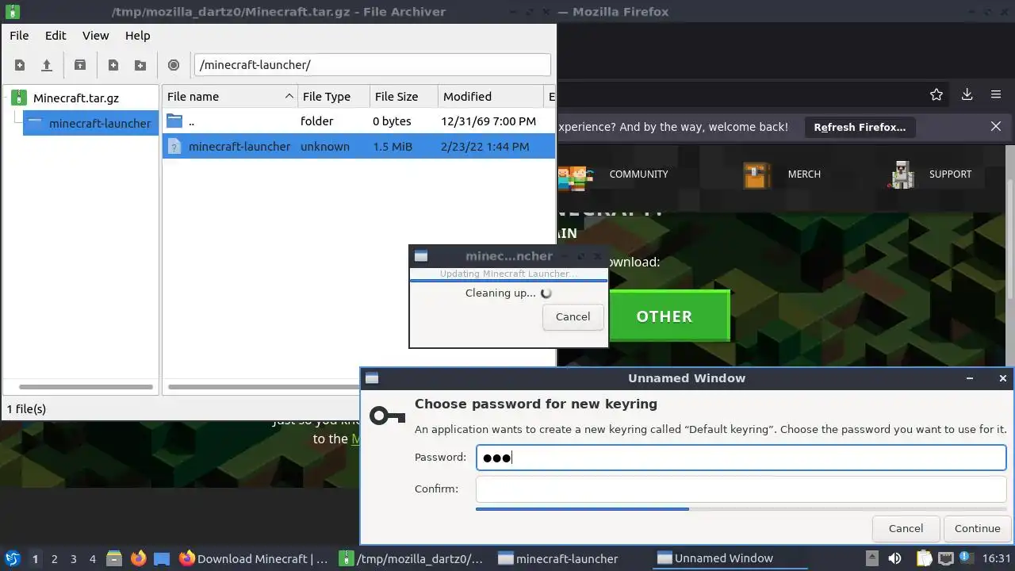
Task: Click the Open archive upload-arrow toolbar icon
Action: point(47,65)
